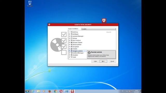
Task: Click the Tuner wrench icon
Action: [x=72, y=57]
